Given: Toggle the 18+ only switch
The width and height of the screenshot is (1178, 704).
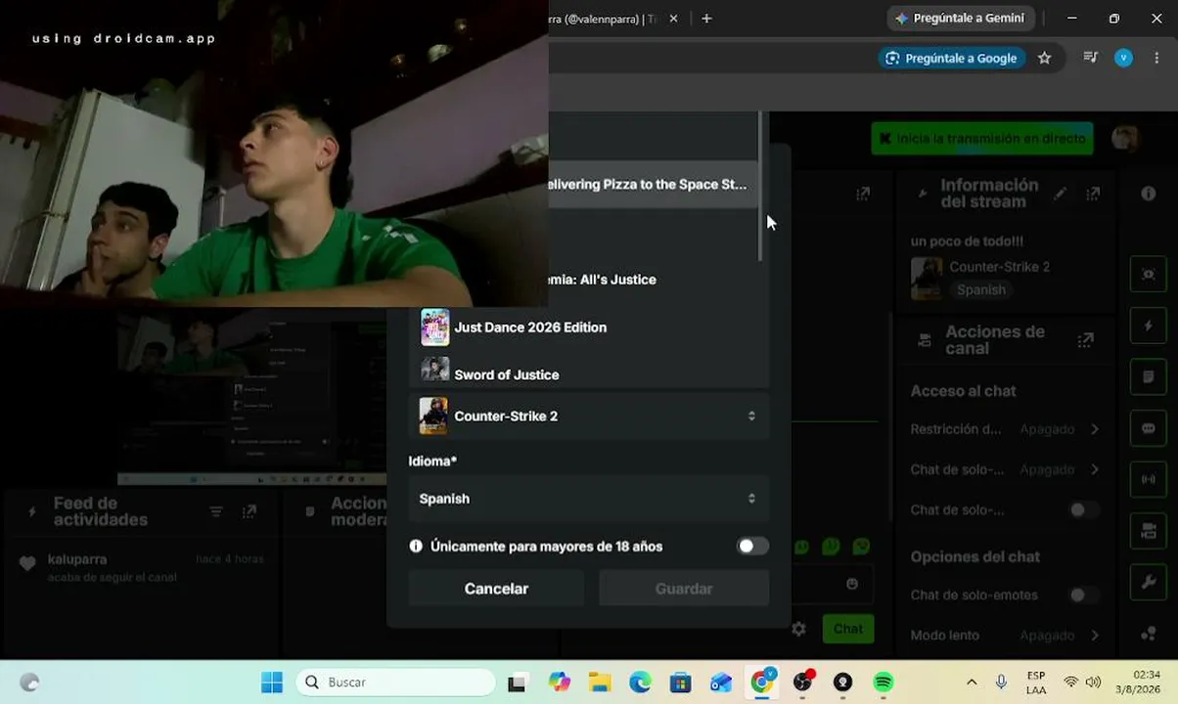Looking at the screenshot, I should [x=752, y=546].
